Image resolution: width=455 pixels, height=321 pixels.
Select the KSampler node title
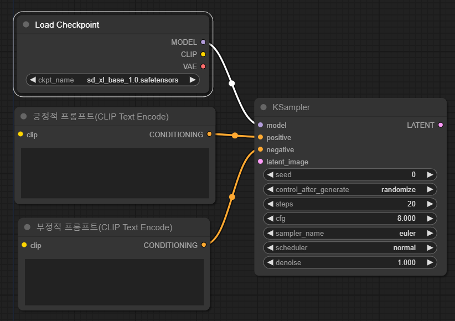pyautogui.click(x=291, y=107)
